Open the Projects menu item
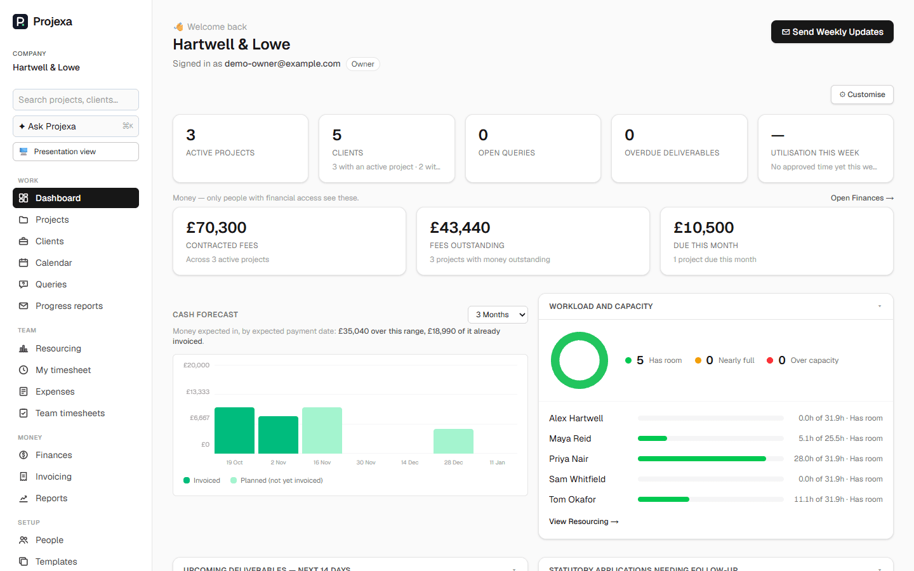Screen dimensions: 914x571 pyautogui.click(x=76, y=220)
